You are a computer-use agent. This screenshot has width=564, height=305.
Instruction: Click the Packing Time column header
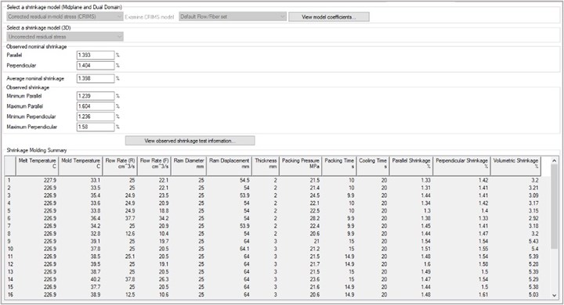339,166
